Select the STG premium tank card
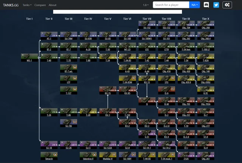Screen dimensions: 242x163 pos(166,79)
